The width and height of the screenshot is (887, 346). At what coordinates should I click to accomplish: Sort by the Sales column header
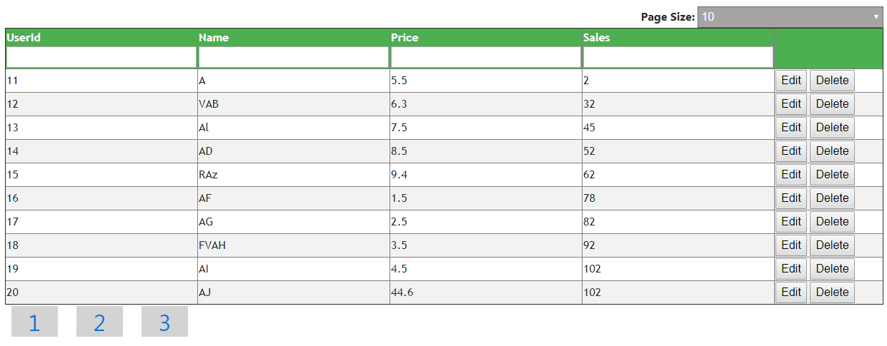click(596, 38)
